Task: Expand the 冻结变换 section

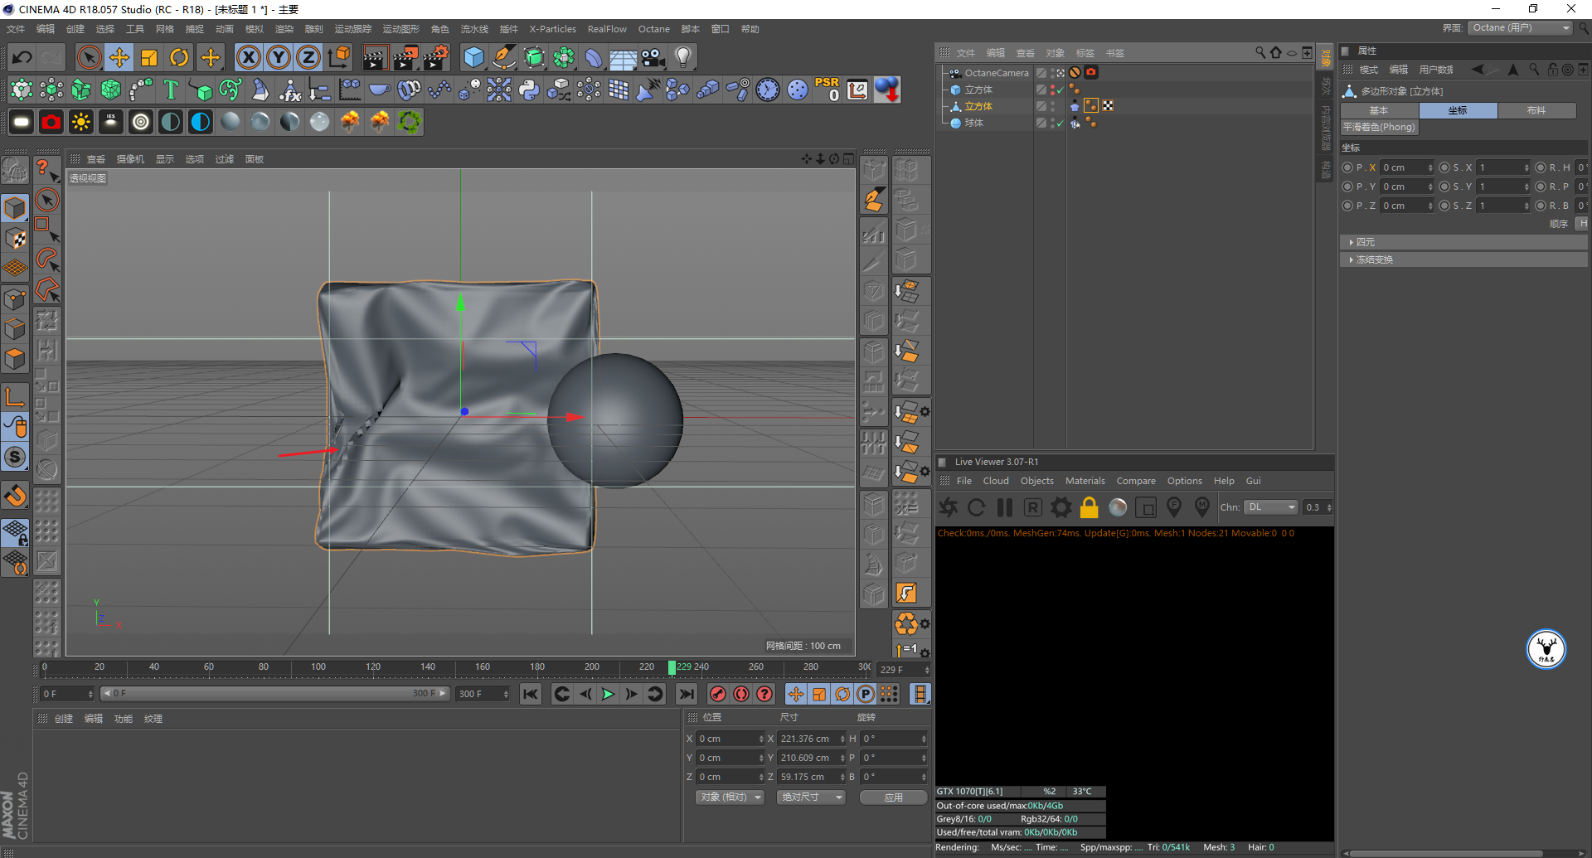Action: click(x=1463, y=259)
